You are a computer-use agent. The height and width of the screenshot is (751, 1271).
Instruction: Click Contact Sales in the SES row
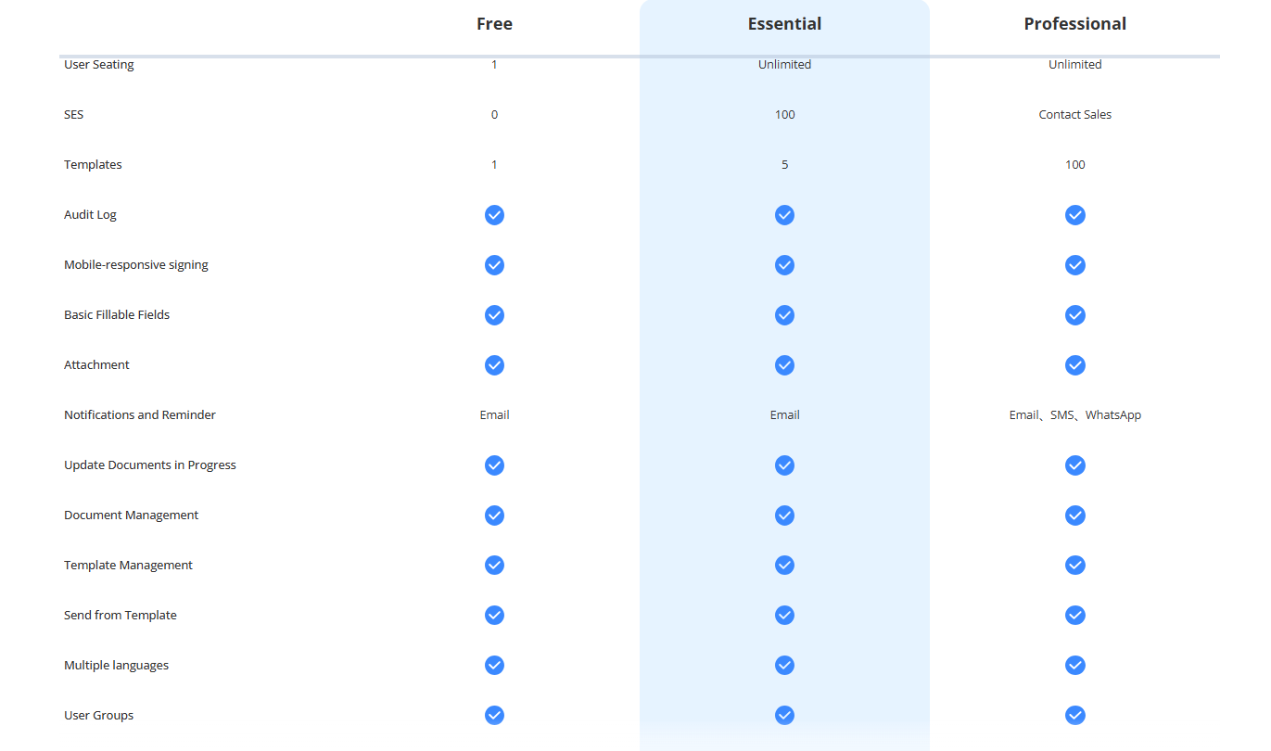[x=1074, y=115]
